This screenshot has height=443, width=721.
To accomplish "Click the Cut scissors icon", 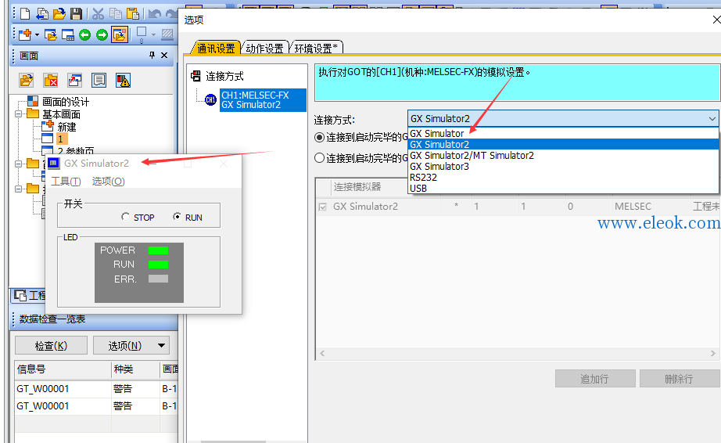I will coord(98,14).
